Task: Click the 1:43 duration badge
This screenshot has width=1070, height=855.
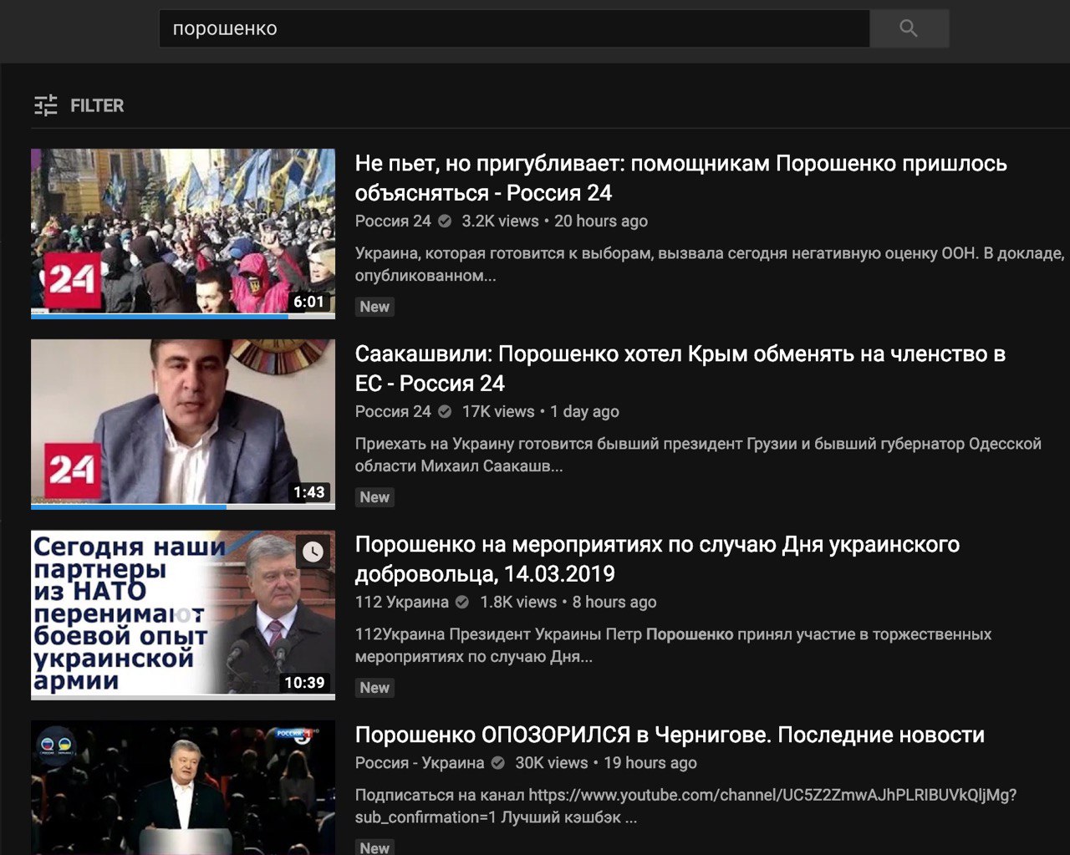Action: (x=308, y=492)
